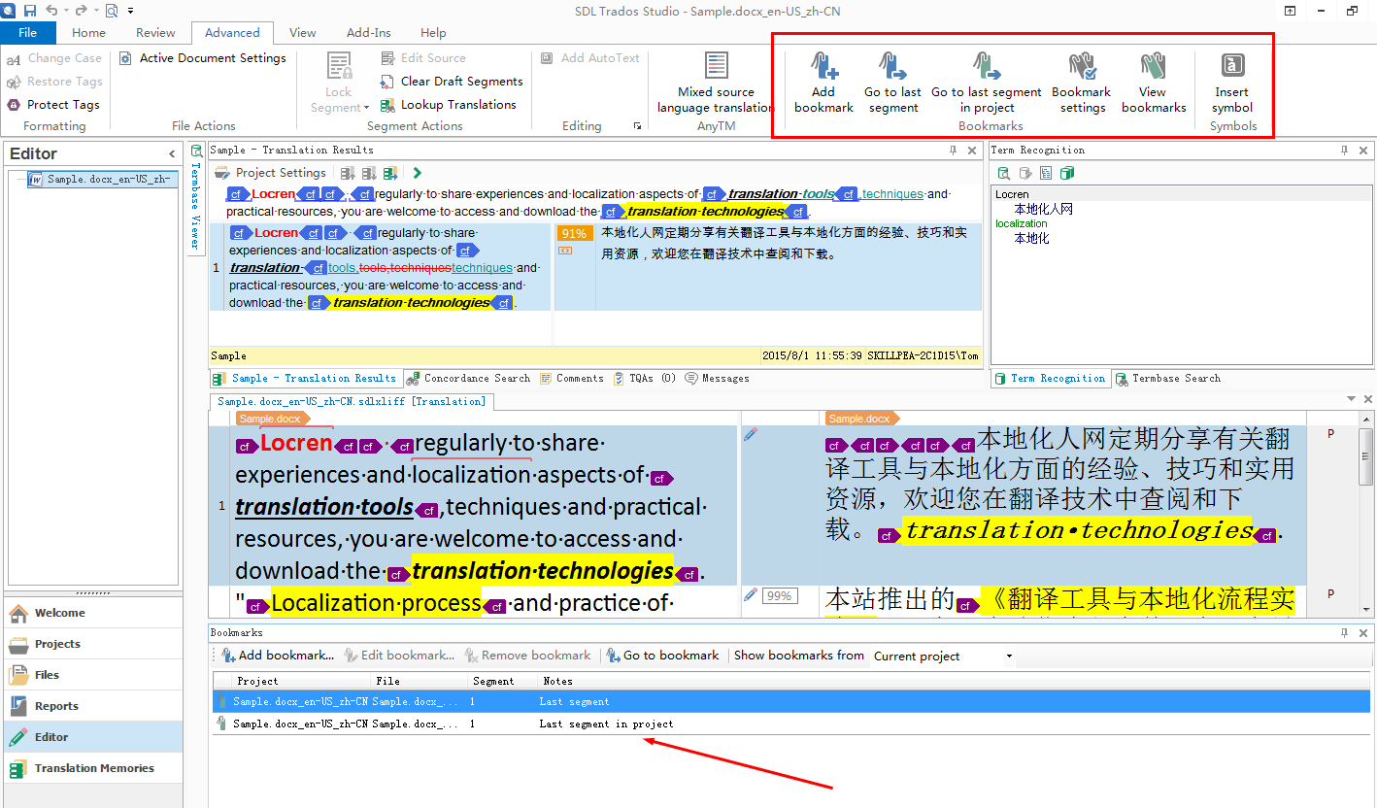
Task: Open Active Document Settings
Action: coord(203,58)
